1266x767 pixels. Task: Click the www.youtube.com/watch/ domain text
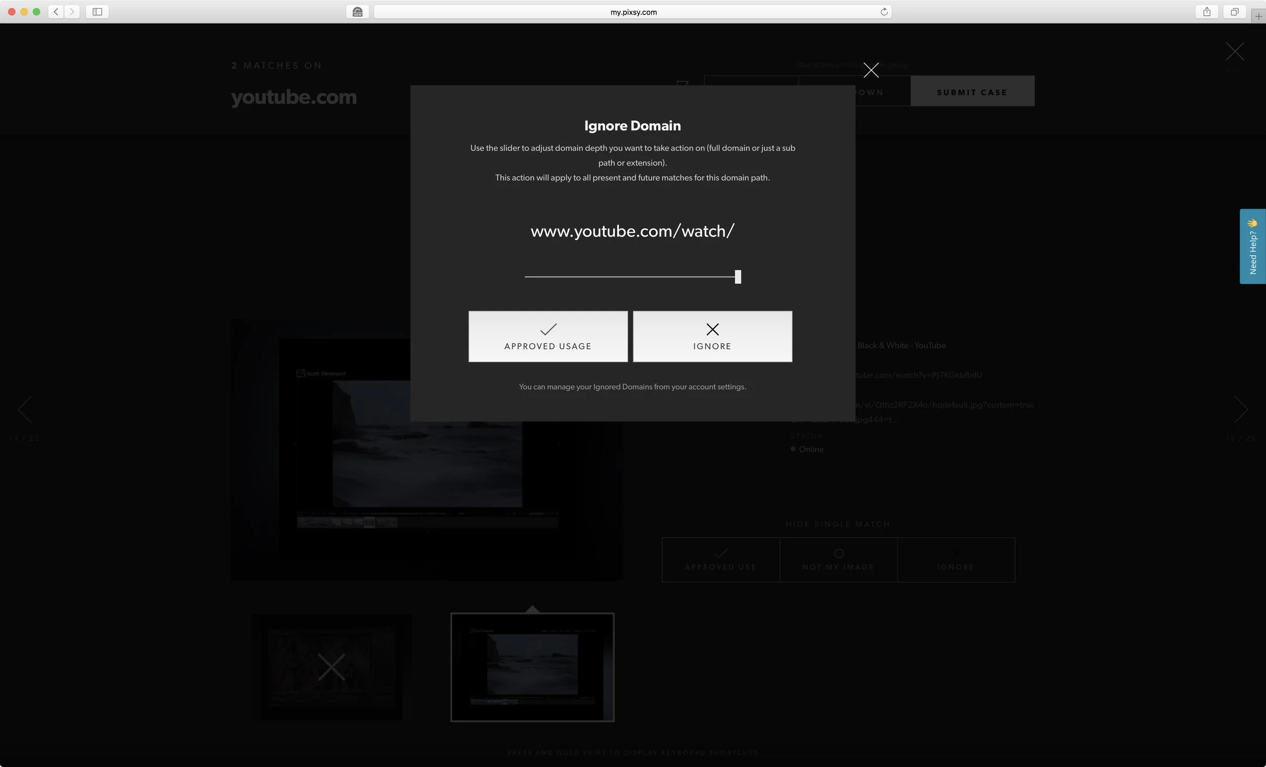point(632,231)
